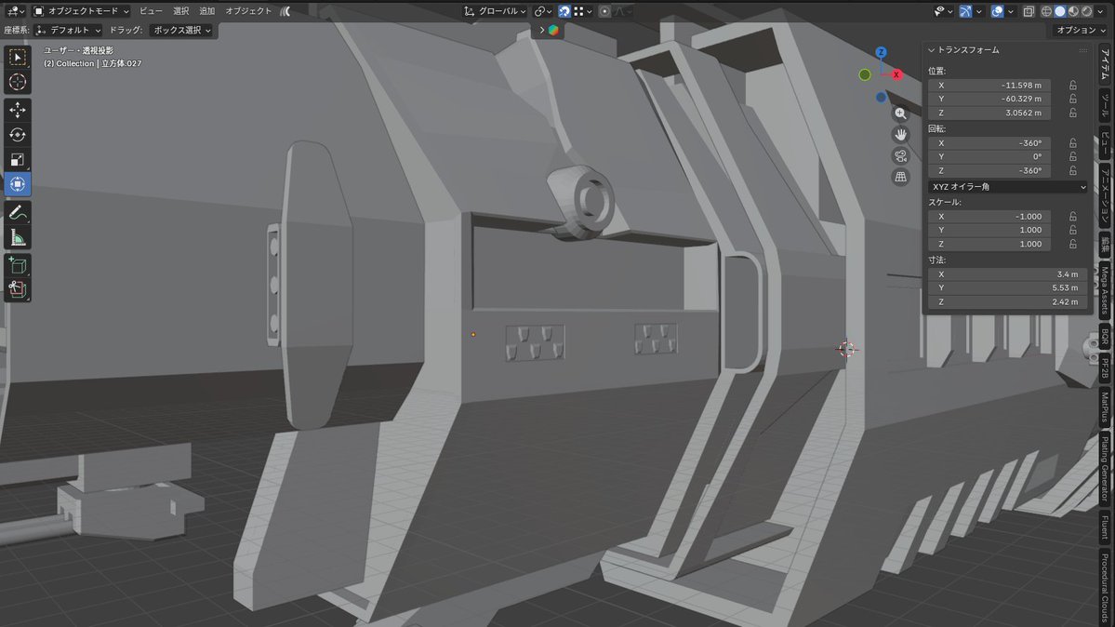Screen dimensions: 1115x627
Task: Open the pivot point dropdown
Action: (x=543, y=11)
